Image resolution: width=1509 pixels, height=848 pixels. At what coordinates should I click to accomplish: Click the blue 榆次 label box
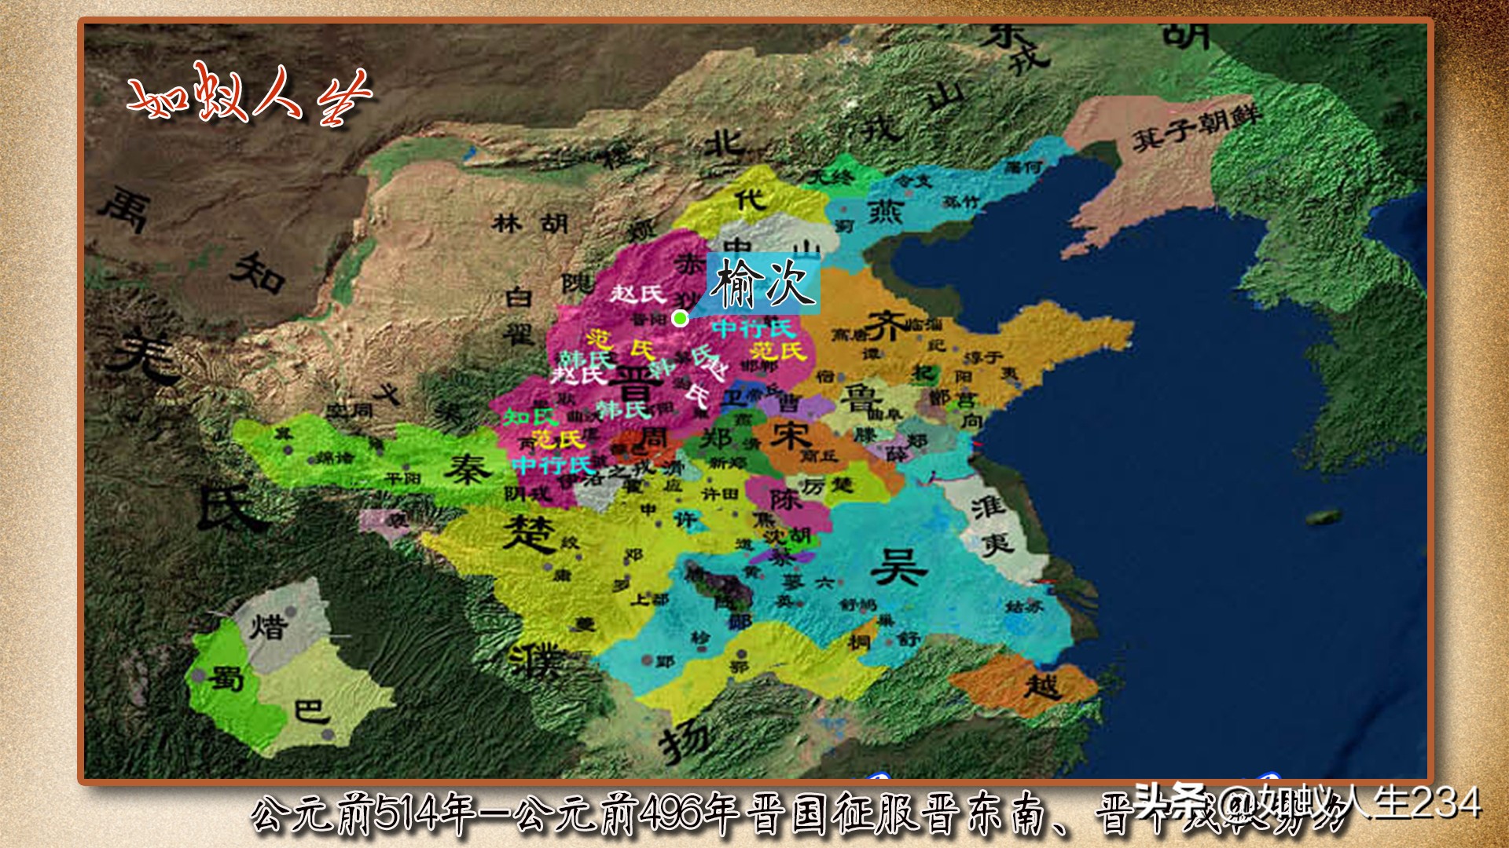(763, 283)
